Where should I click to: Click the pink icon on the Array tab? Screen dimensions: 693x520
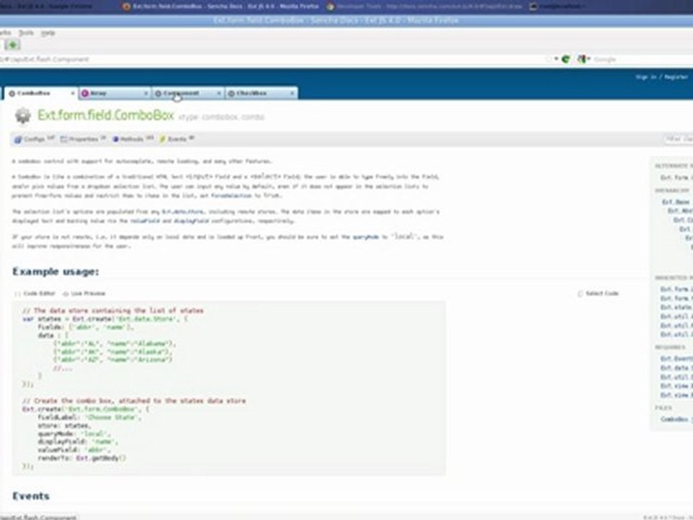[x=85, y=93]
